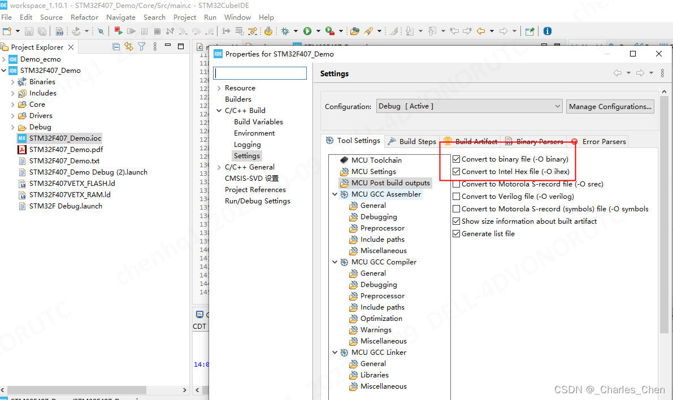This screenshot has height=400, width=673.
Task: Collapse the MCU GCC Linker node
Action: pyautogui.click(x=335, y=353)
